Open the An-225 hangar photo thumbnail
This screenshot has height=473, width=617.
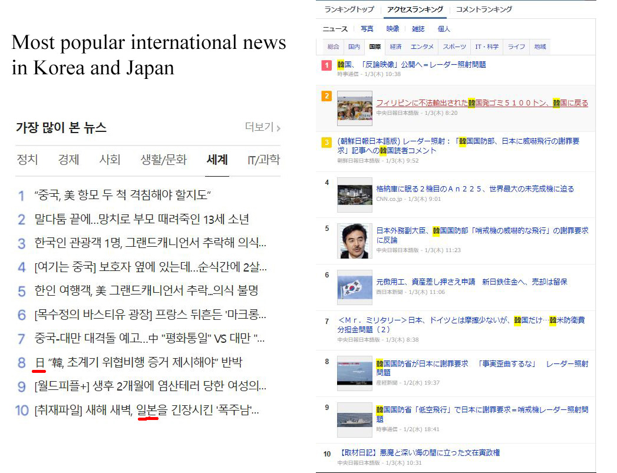click(x=355, y=194)
